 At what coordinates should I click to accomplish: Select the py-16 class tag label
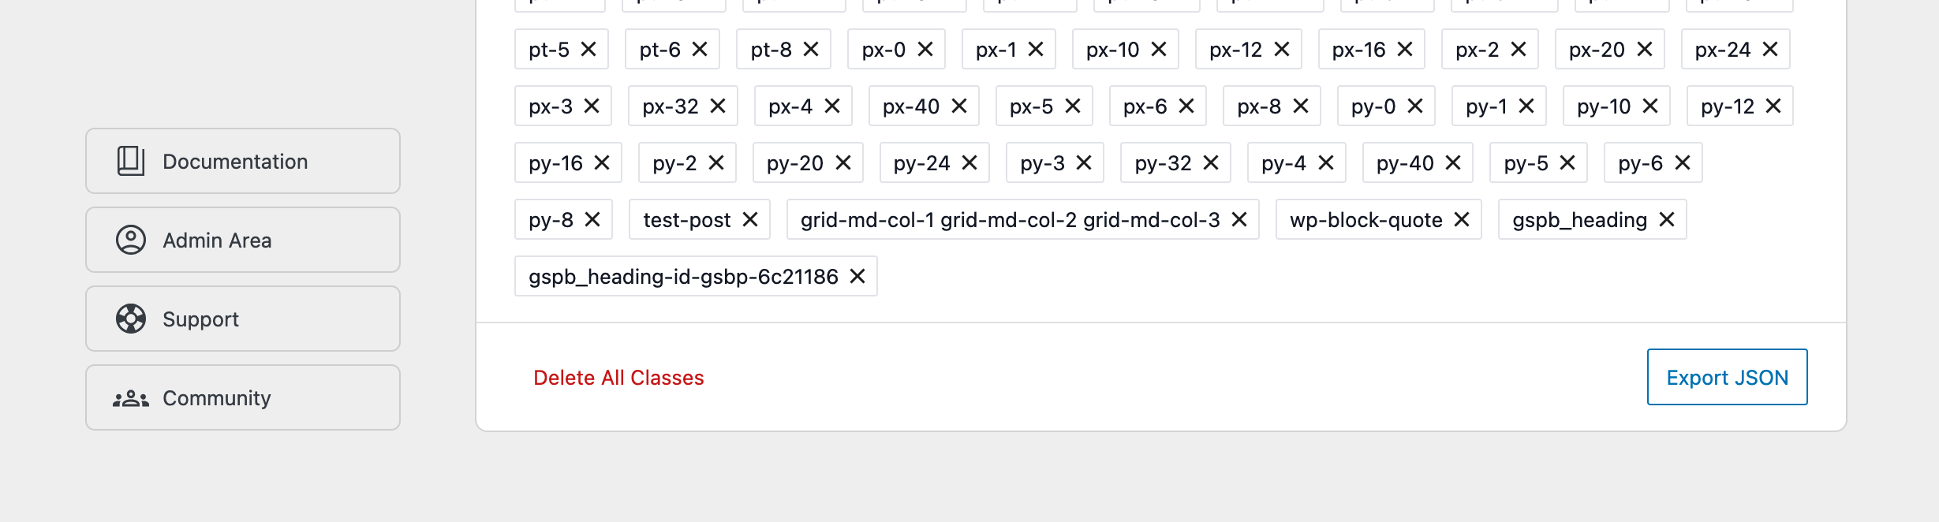pyautogui.click(x=555, y=163)
